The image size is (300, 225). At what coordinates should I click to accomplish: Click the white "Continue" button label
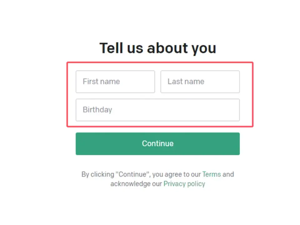[x=157, y=144]
